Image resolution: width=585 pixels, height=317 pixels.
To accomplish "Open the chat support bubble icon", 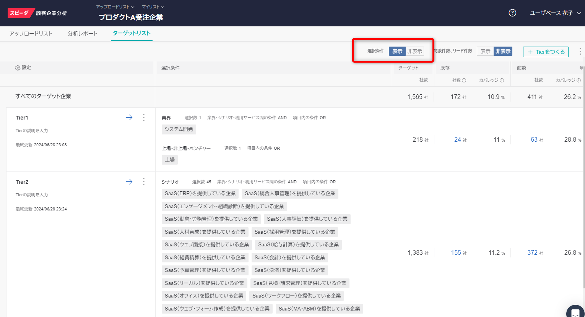I will [x=575, y=311].
